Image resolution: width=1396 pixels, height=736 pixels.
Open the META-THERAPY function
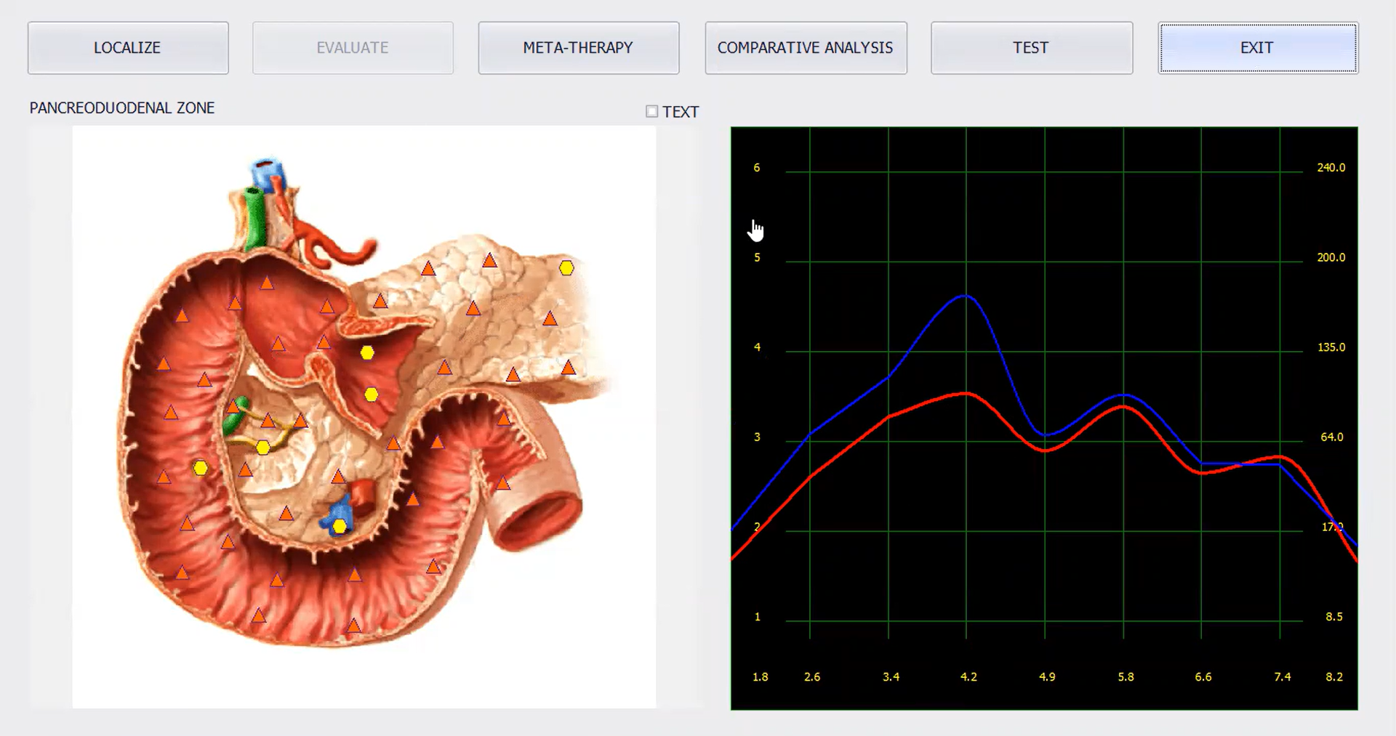[578, 48]
